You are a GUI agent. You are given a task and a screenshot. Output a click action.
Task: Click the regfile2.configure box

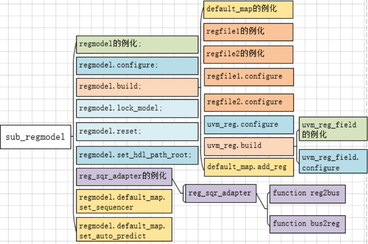tap(249, 103)
